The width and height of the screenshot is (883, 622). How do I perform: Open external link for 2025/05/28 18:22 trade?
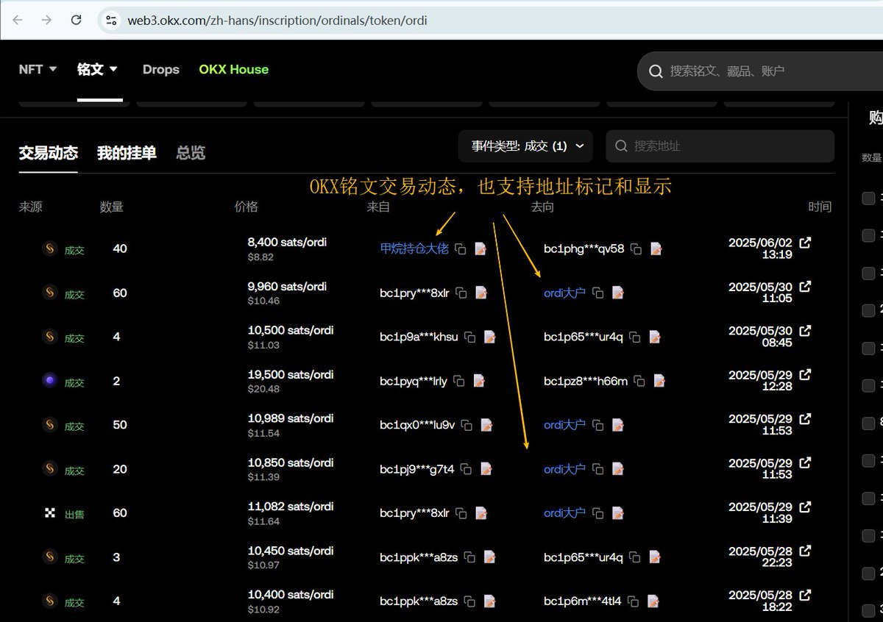pyautogui.click(x=805, y=595)
